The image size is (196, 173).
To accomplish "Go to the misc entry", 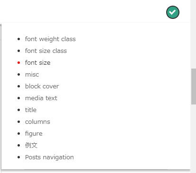I will (32, 75).
